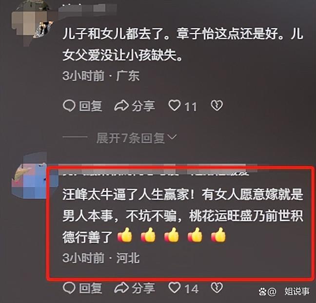The height and width of the screenshot is (303, 316).
Task: Click the 3小时前 · 河北 timestamp
Action: (101, 258)
